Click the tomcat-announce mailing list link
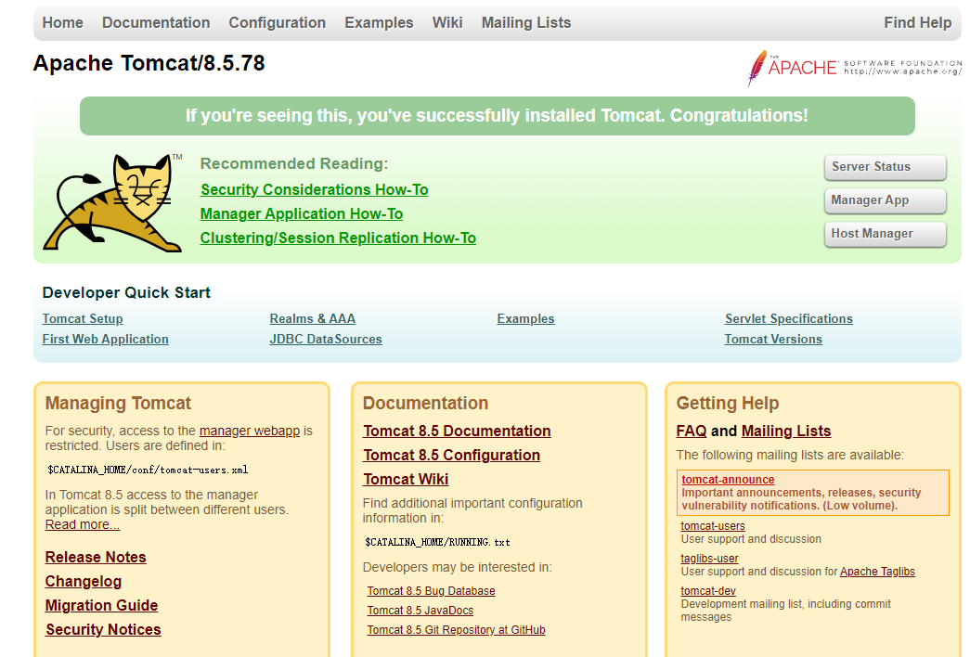 728,480
